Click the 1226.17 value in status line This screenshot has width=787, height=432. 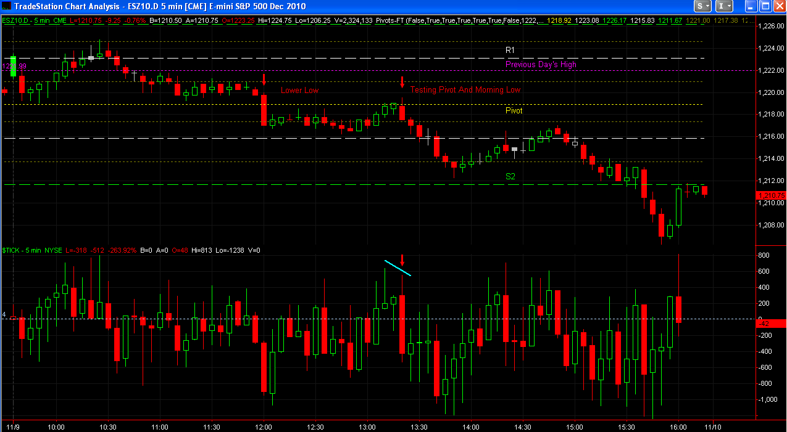point(615,21)
